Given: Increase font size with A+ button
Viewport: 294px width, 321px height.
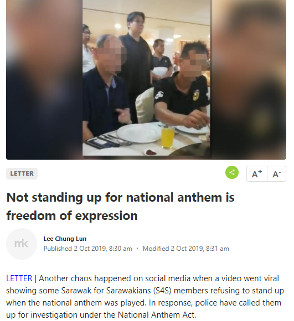Looking at the screenshot, I should click(257, 174).
